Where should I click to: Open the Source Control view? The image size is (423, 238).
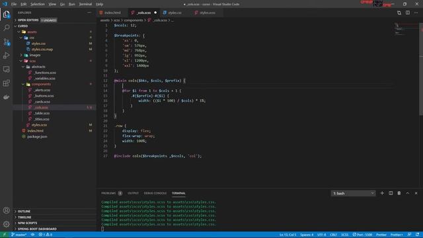tap(6, 42)
